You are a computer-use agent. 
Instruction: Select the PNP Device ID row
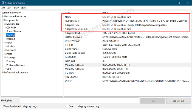[x=128, y=21]
